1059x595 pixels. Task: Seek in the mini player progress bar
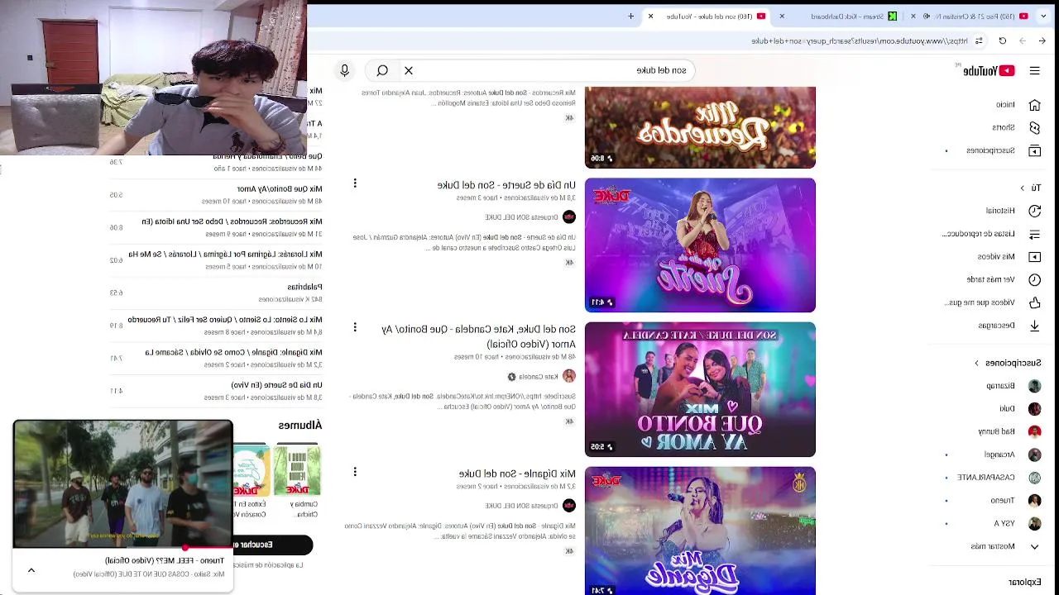click(x=122, y=547)
